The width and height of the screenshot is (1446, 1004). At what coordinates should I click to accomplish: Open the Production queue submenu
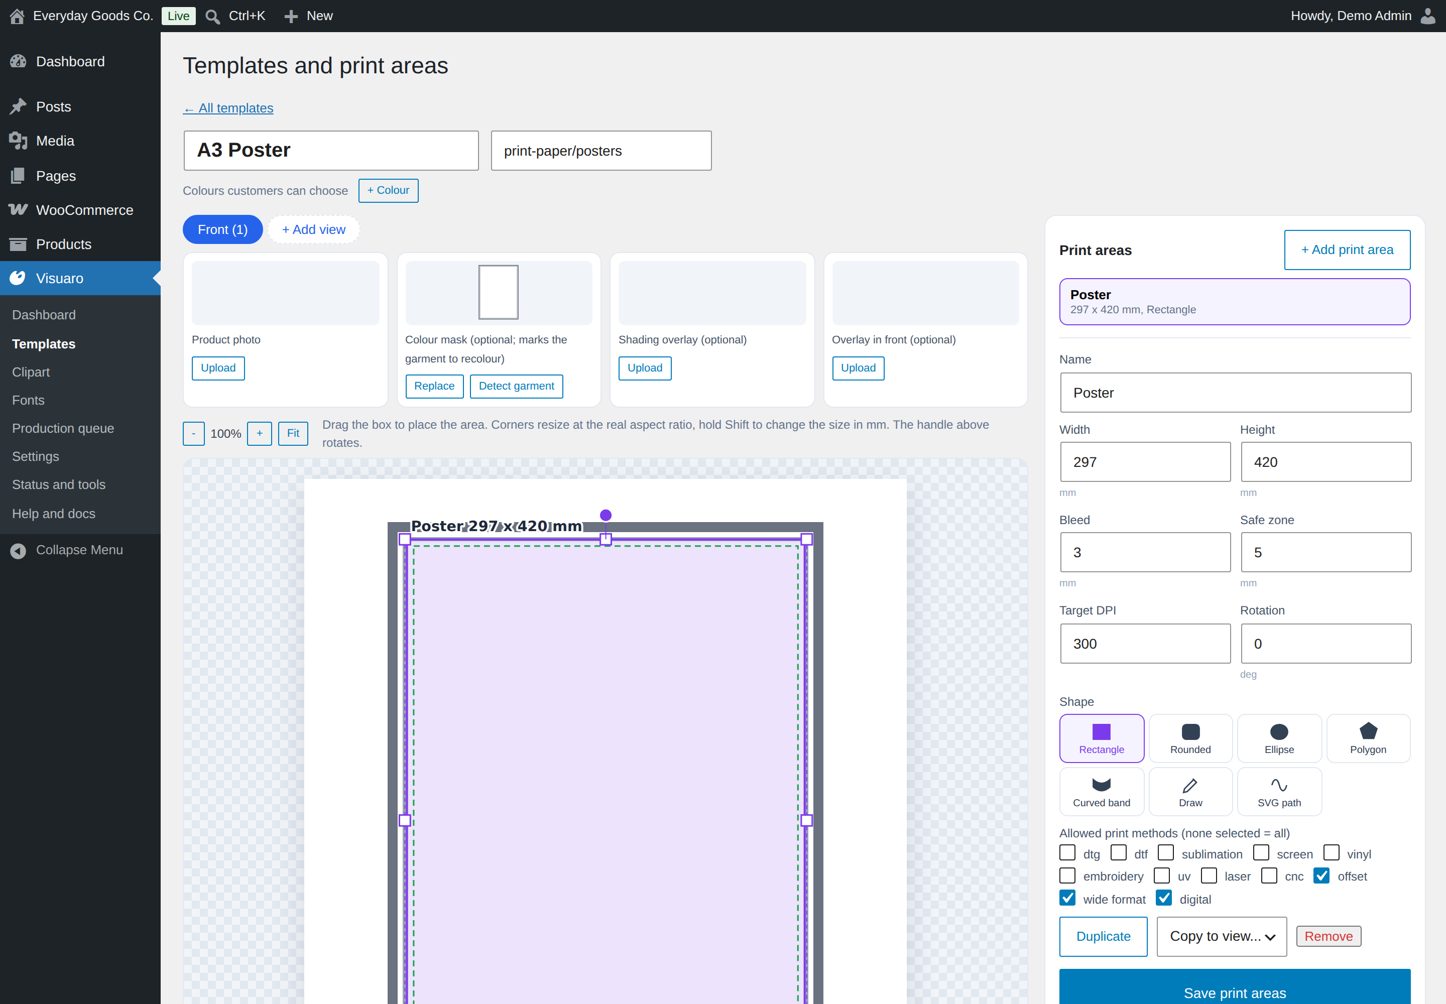coord(63,428)
